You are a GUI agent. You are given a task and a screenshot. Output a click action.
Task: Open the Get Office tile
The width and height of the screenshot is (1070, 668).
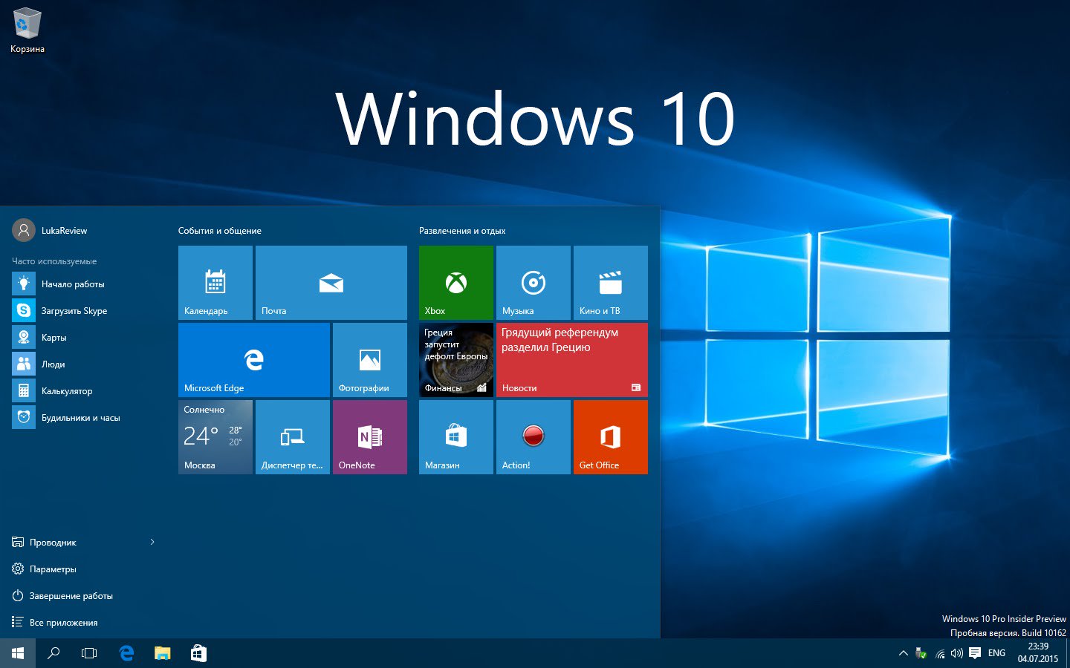(x=611, y=437)
